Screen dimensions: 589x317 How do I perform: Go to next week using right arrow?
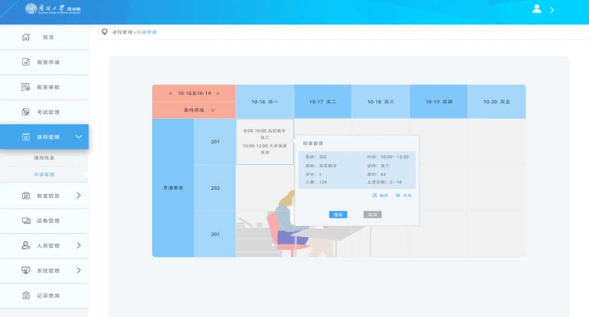pyautogui.click(x=217, y=93)
